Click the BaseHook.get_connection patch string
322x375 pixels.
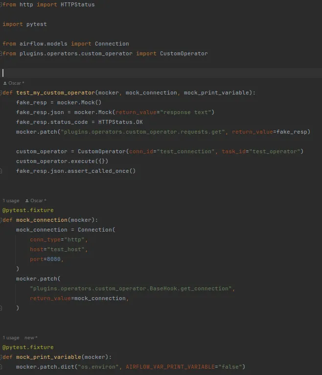pyautogui.click(x=131, y=289)
